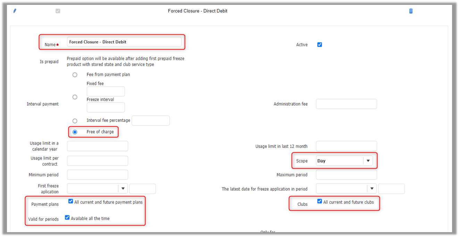Select the Fixed fee radio button
Screen dimensions: 459x237
tap(75, 97)
